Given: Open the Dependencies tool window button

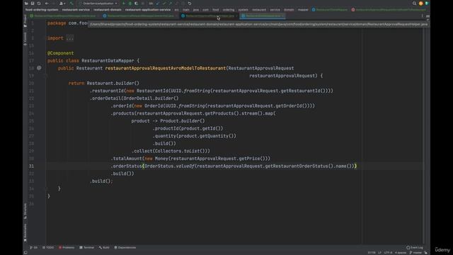Looking at the screenshot, I should click(x=125, y=247).
